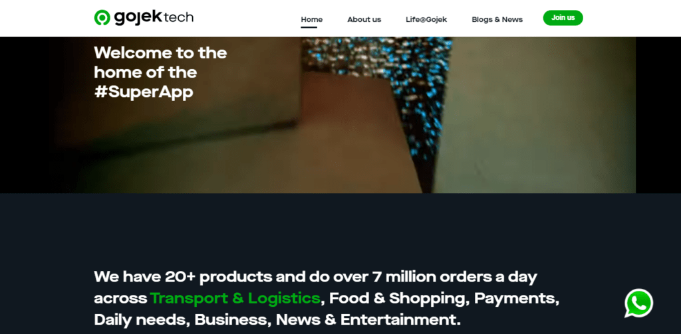Click the Business category text

[231, 320]
